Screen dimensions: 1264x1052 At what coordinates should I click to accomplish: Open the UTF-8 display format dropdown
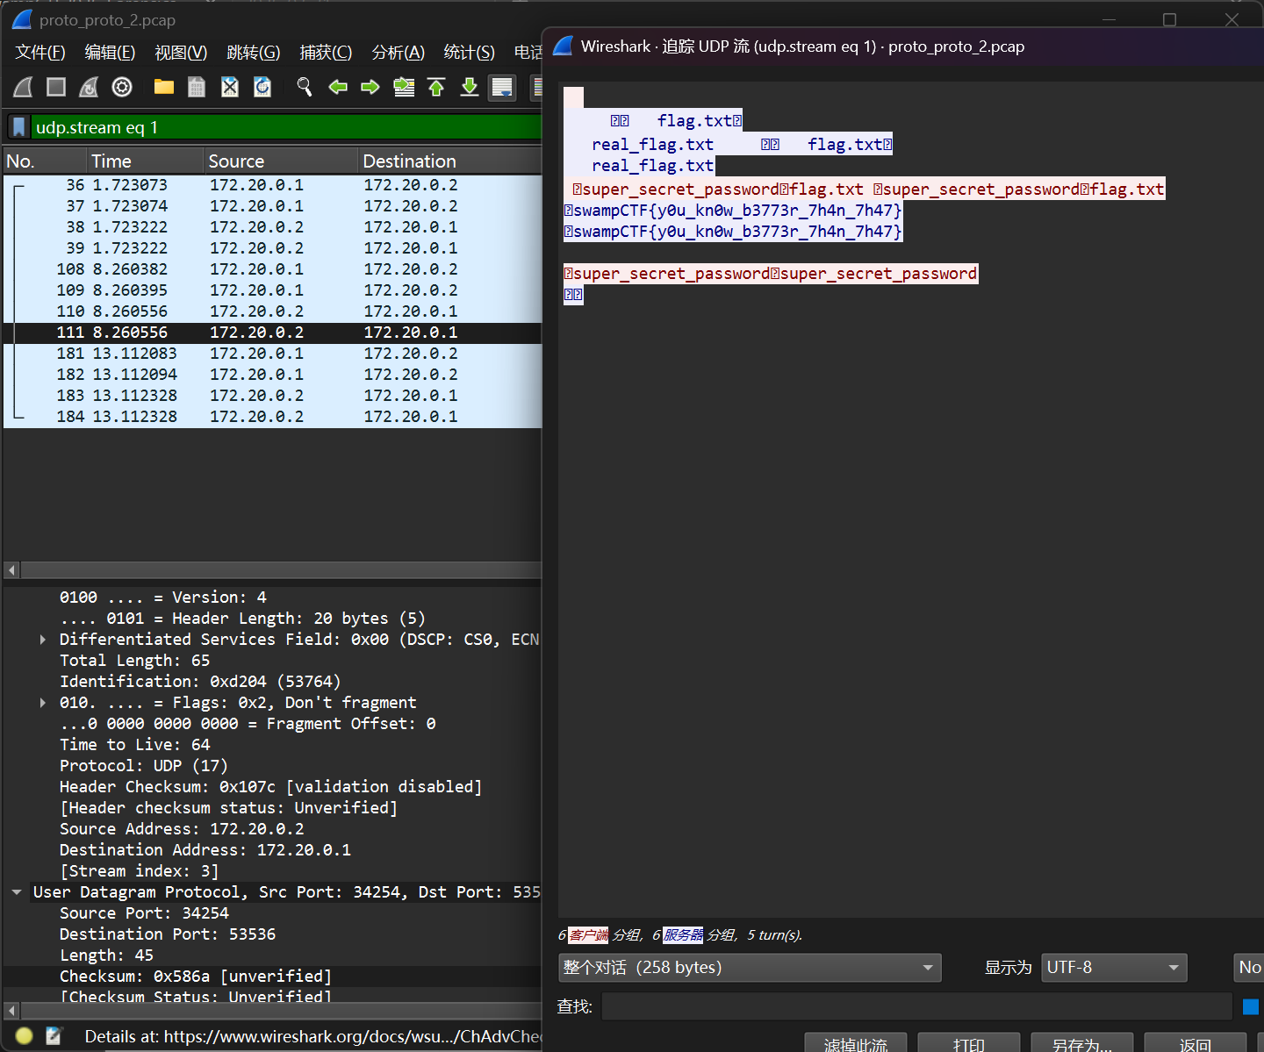1114,967
